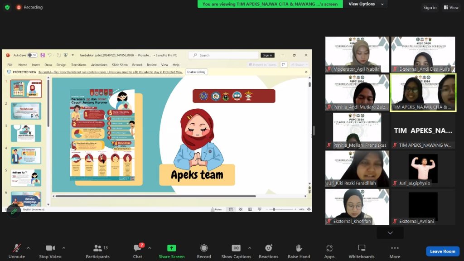Click the Record meeting icon
Image resolution: width=464 pixels, height=261 pixels.
204,251
